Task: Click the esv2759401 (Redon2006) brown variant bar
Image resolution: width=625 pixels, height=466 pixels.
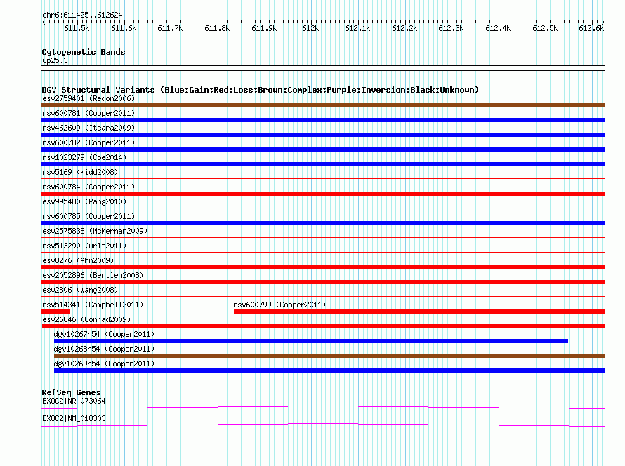Action: coord(323,105)
